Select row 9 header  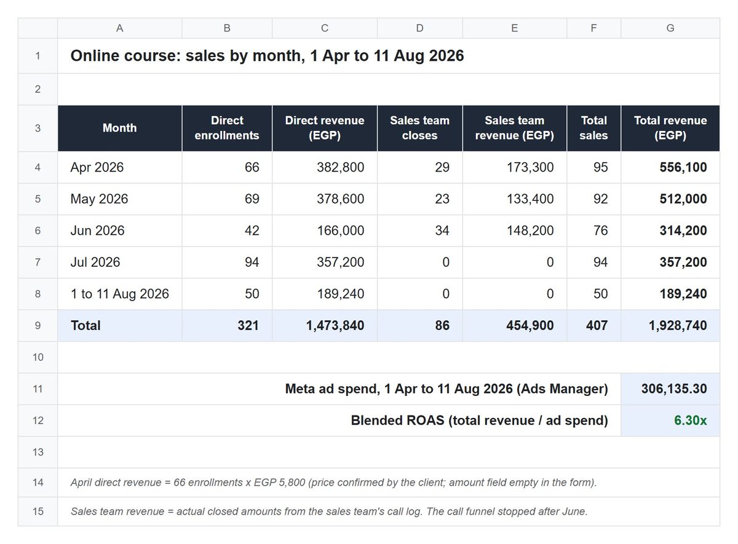38,326
